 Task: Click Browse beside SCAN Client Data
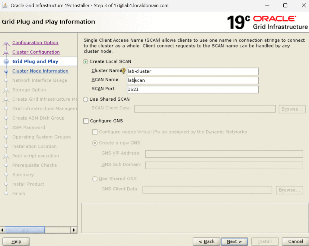point(292,109)
